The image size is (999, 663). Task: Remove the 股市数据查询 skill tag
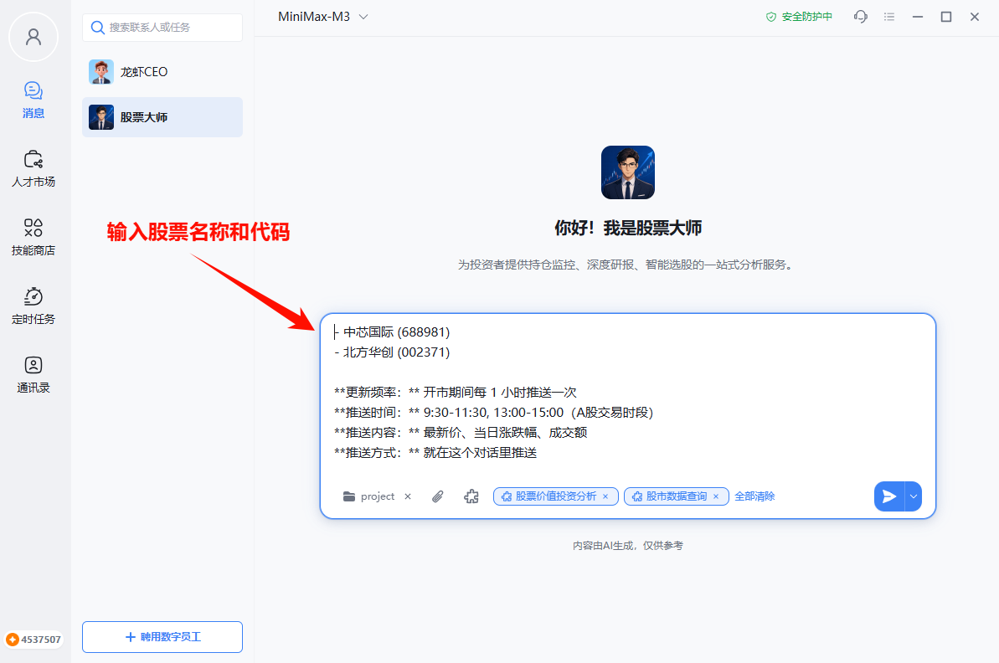(716, 496)
